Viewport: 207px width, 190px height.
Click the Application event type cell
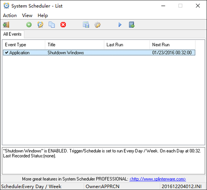19,53
